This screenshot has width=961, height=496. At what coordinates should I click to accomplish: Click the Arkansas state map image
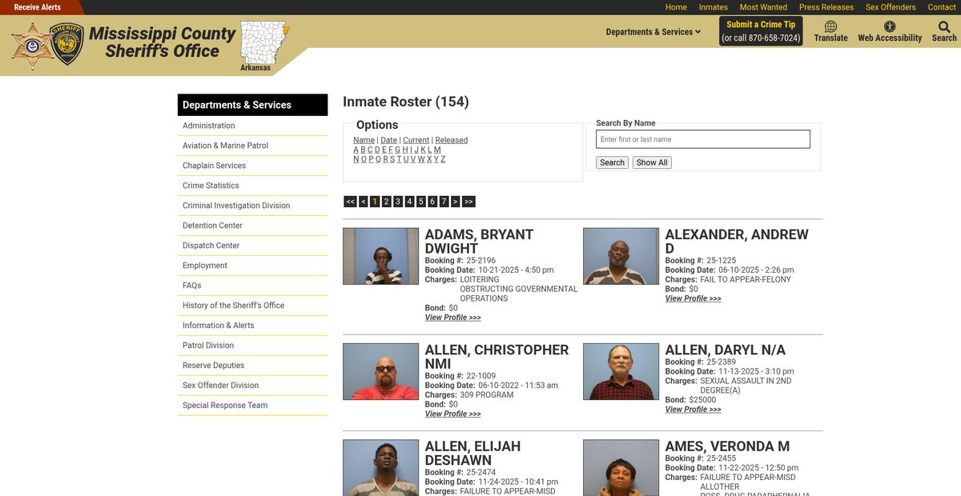pos(263,42)
